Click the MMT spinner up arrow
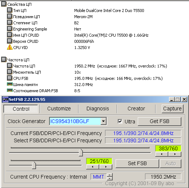Viewport: 189px width, 188px height. 110,175
